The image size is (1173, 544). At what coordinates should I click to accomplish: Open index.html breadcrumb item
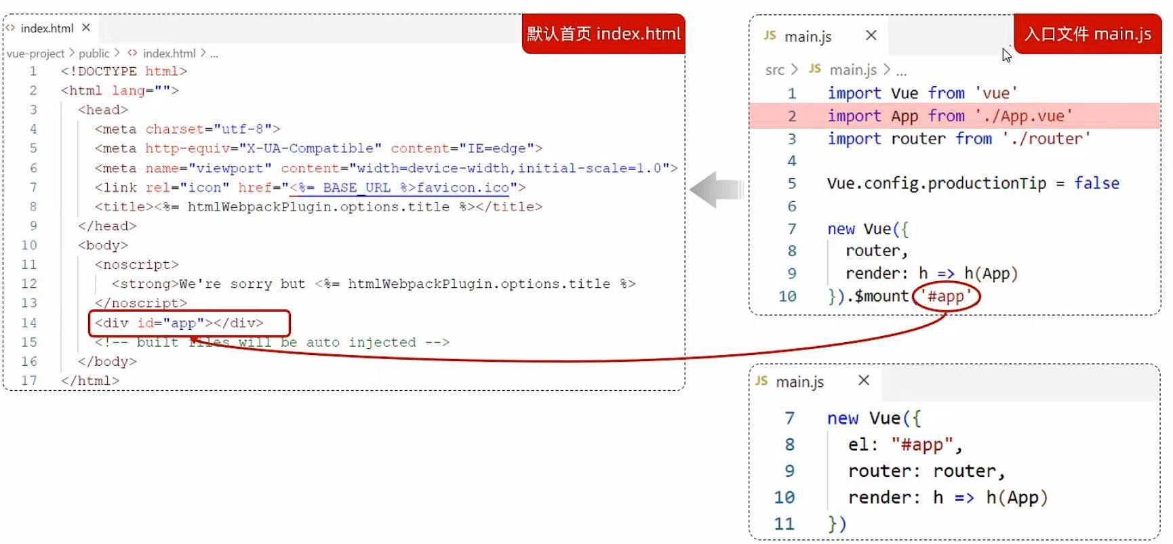click(x=169, y=54)
